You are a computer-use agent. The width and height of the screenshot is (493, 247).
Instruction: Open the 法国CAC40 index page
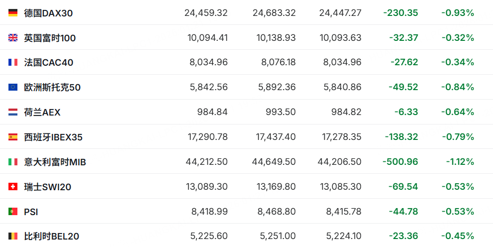(x=49, y=62)
